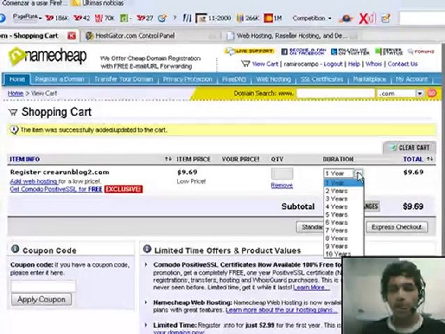This screenshot has height=334, width=445.
Task: Open Marketplace menu item
Action: 369,79
